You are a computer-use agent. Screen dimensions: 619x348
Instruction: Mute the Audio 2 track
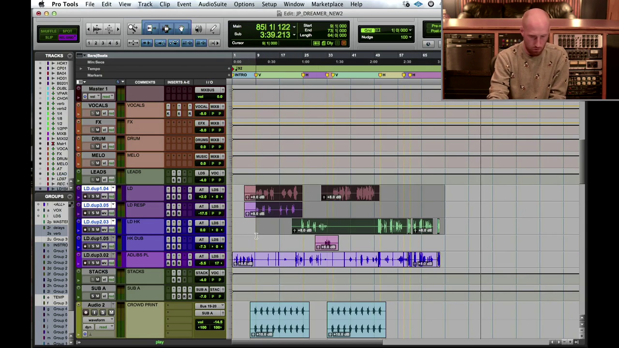click(111, 312)
